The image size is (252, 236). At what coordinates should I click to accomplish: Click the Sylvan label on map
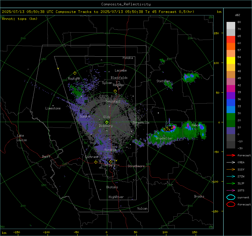[107, 83]
